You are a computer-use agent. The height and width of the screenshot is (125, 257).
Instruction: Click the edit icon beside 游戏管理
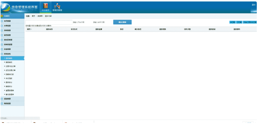click(2, 31)
